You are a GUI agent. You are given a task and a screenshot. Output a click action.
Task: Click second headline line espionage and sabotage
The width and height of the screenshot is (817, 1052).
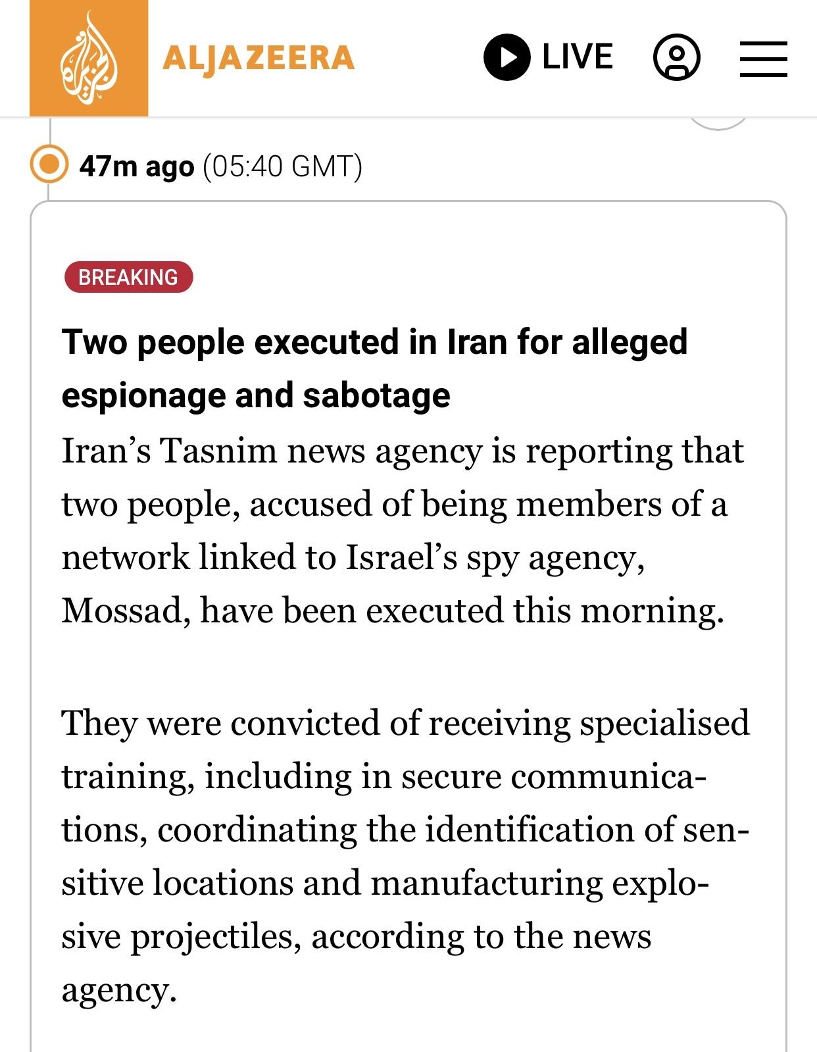pos(256,395)
